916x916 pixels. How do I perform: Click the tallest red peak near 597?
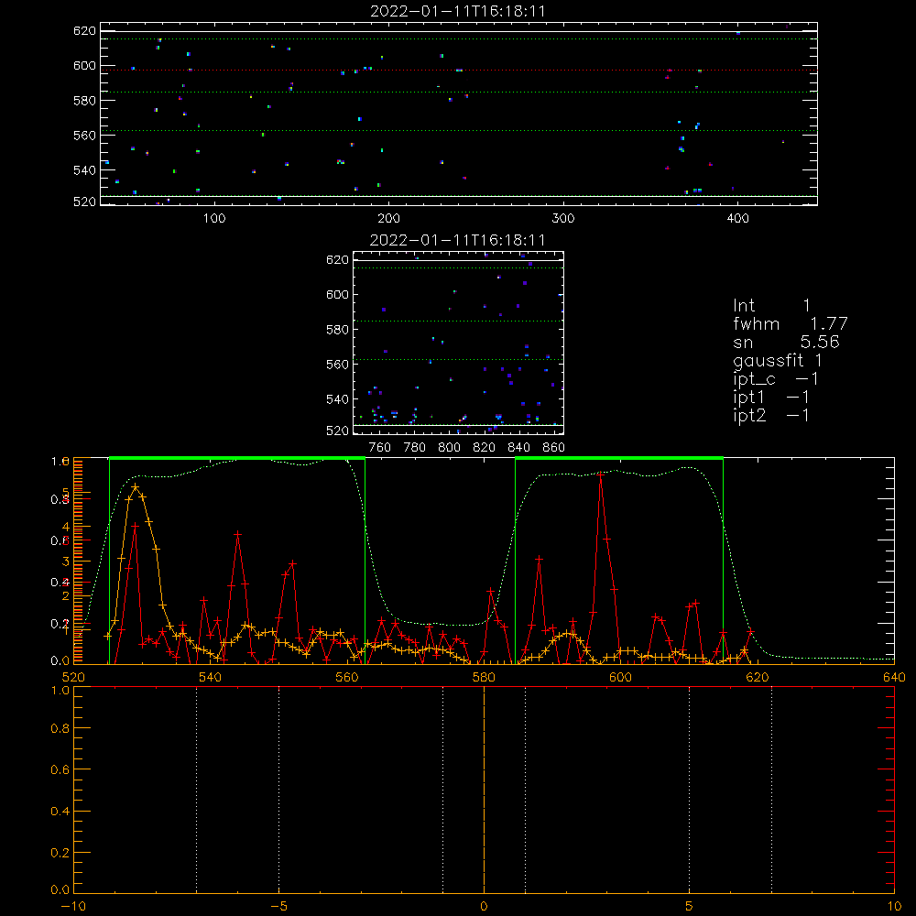(601, 474)
